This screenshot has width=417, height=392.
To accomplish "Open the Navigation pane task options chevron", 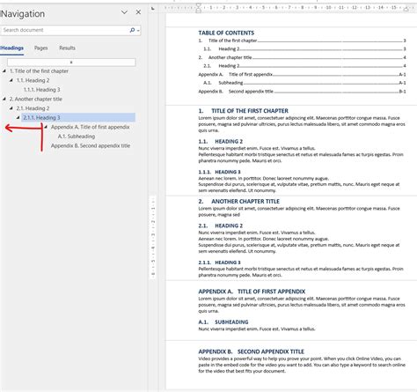I will (124, 12).
